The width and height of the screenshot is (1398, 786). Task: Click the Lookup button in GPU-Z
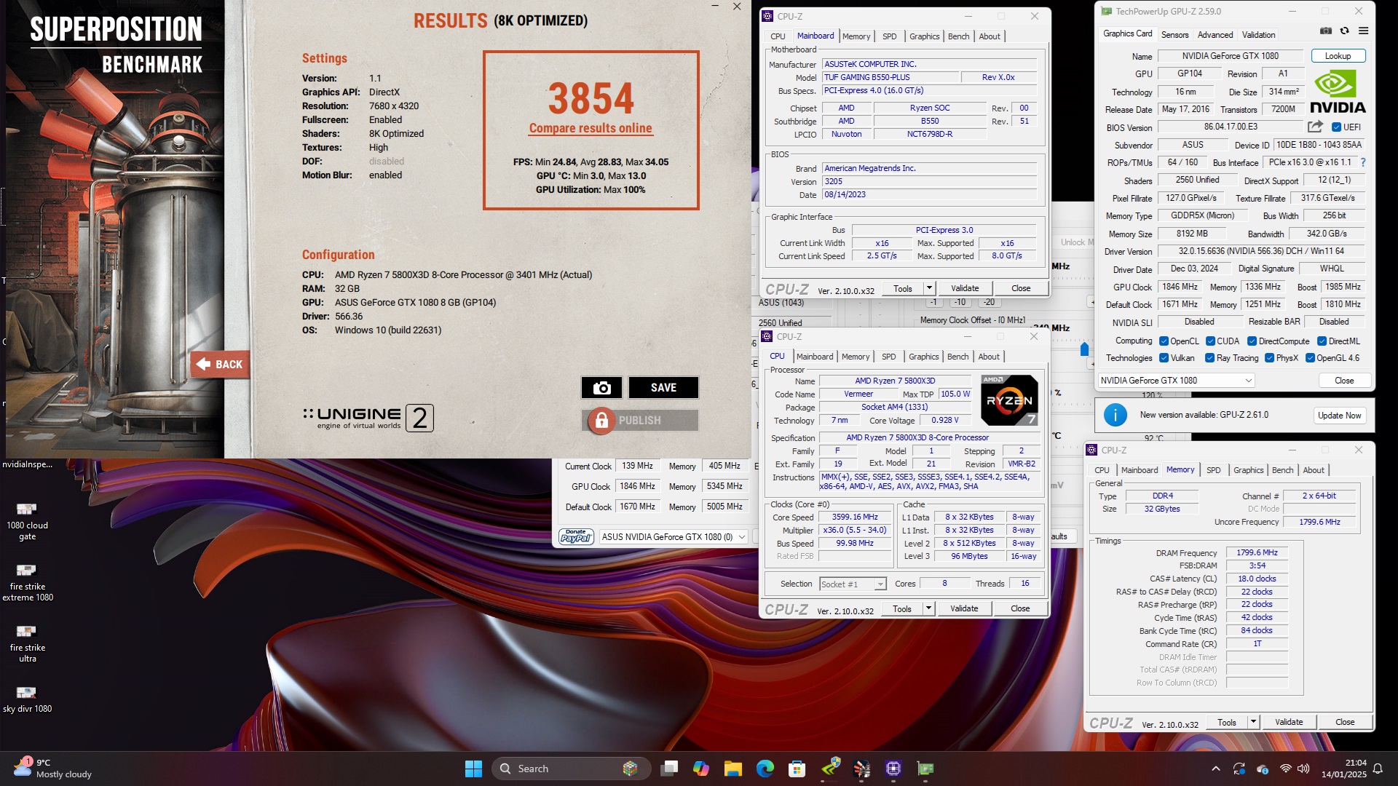(x=1338, y=55)
